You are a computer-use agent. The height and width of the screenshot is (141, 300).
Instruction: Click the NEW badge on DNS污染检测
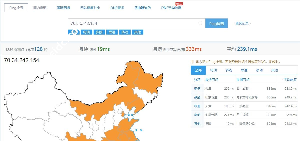click(x=179, y=4)
